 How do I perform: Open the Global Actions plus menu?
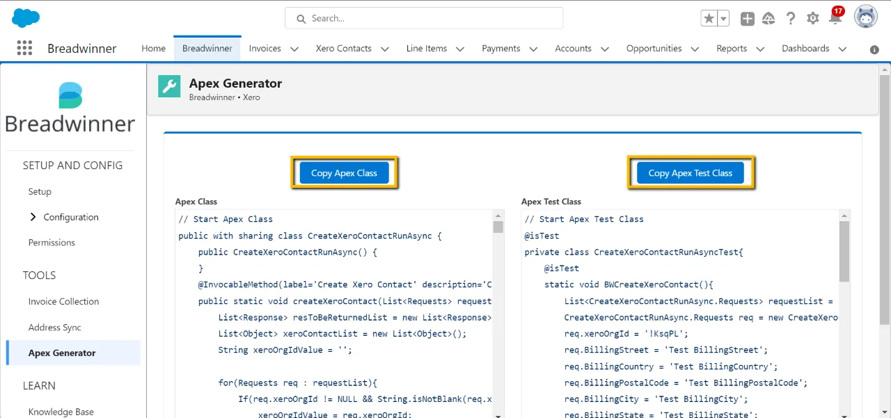747,19
